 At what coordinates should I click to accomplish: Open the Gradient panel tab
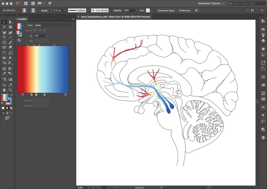[23, 19]
